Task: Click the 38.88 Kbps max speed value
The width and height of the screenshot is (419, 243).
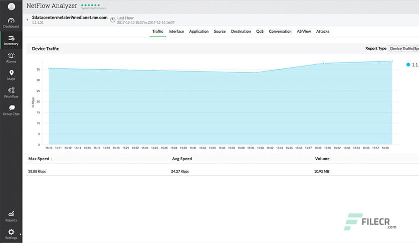Action: [x=37, y=171]
